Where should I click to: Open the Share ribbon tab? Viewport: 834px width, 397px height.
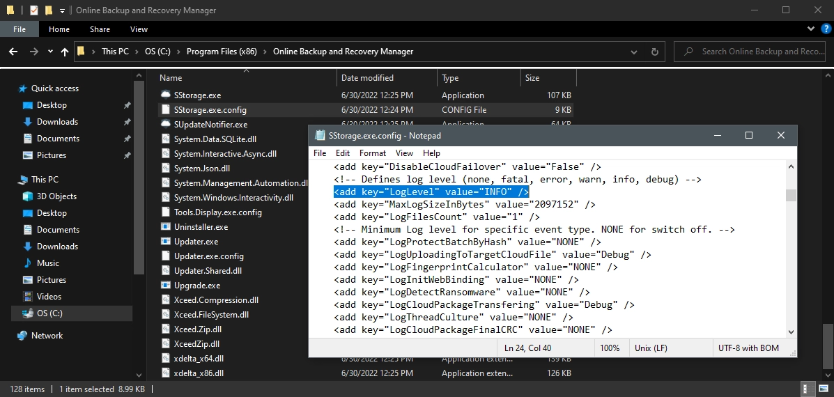pyautogui.click(x=100, y=29)
